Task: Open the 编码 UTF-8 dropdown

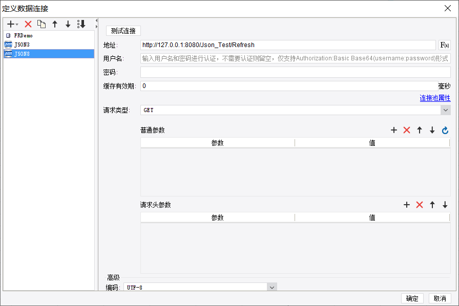Action: click(200, 287)
